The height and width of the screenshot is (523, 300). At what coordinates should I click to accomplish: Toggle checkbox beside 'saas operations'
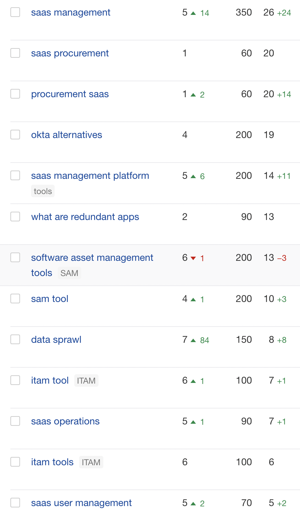pyautogui.click(x=15, y=421)
